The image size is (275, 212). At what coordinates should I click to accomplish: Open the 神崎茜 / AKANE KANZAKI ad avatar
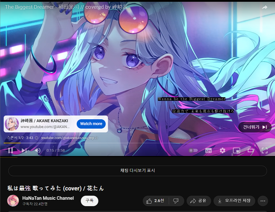click(12, 124)
